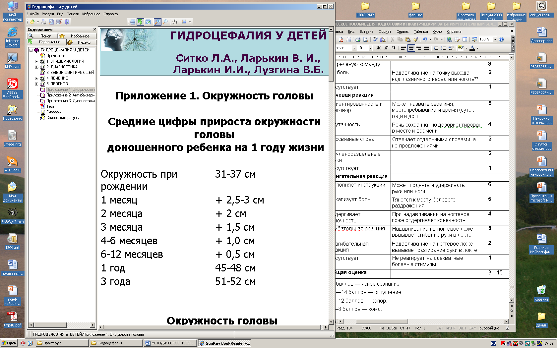Toggle italic К in Word

coord(386,48)
